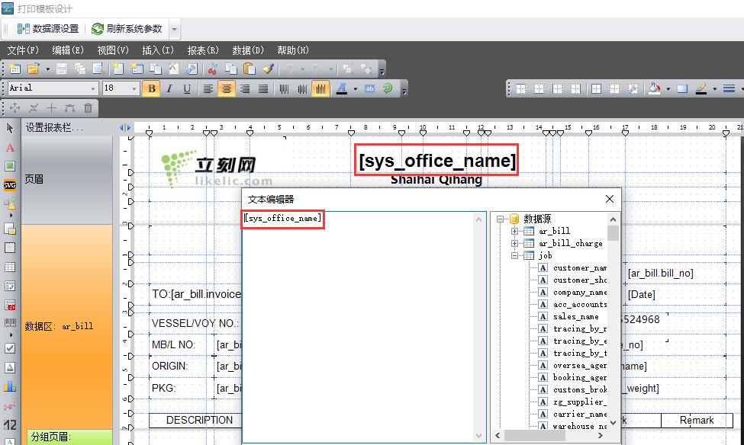Select the picture object tool
The height and width of the screenshot is (445, 744).
click(x=10, y=166)
